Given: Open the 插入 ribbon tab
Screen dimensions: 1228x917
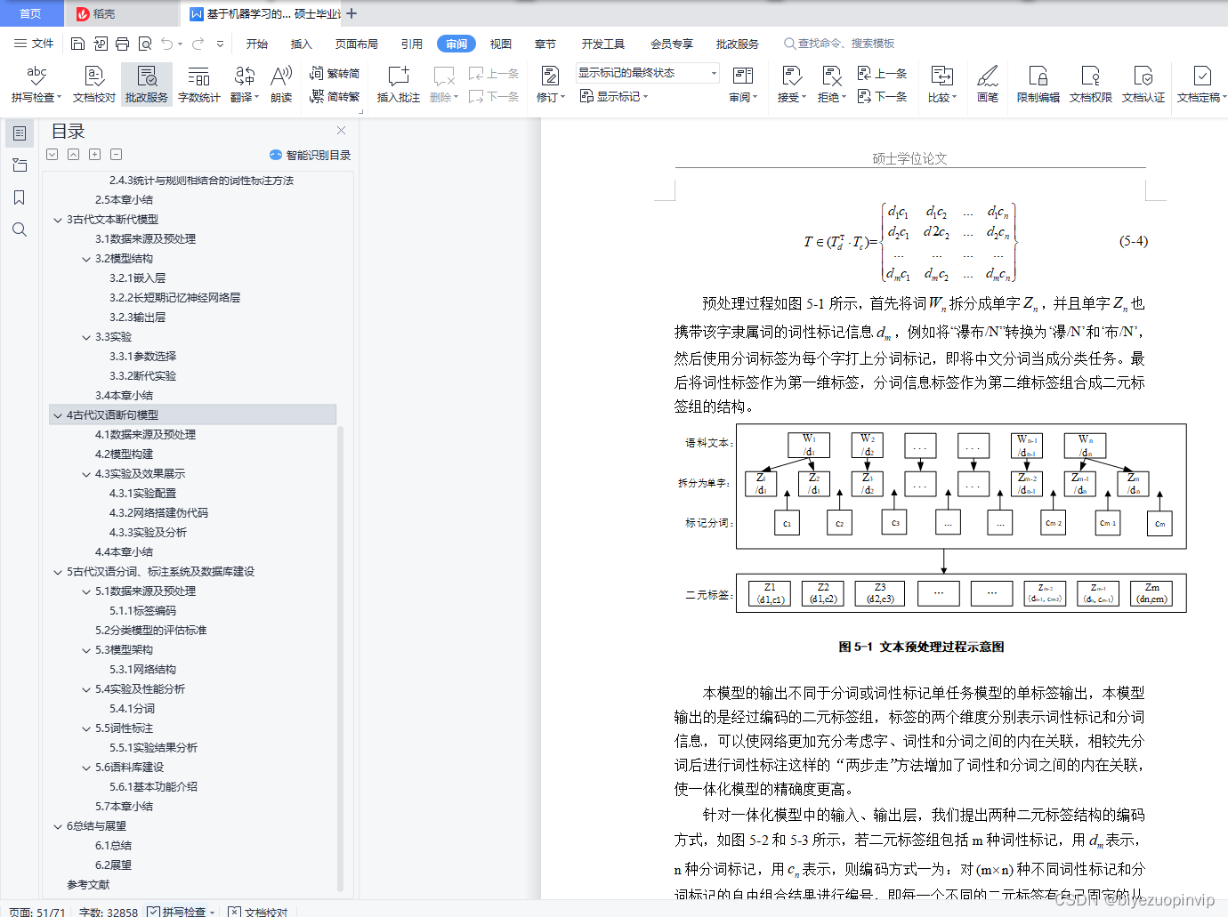Looking at the screenshot, I should (x=302, y=44).
